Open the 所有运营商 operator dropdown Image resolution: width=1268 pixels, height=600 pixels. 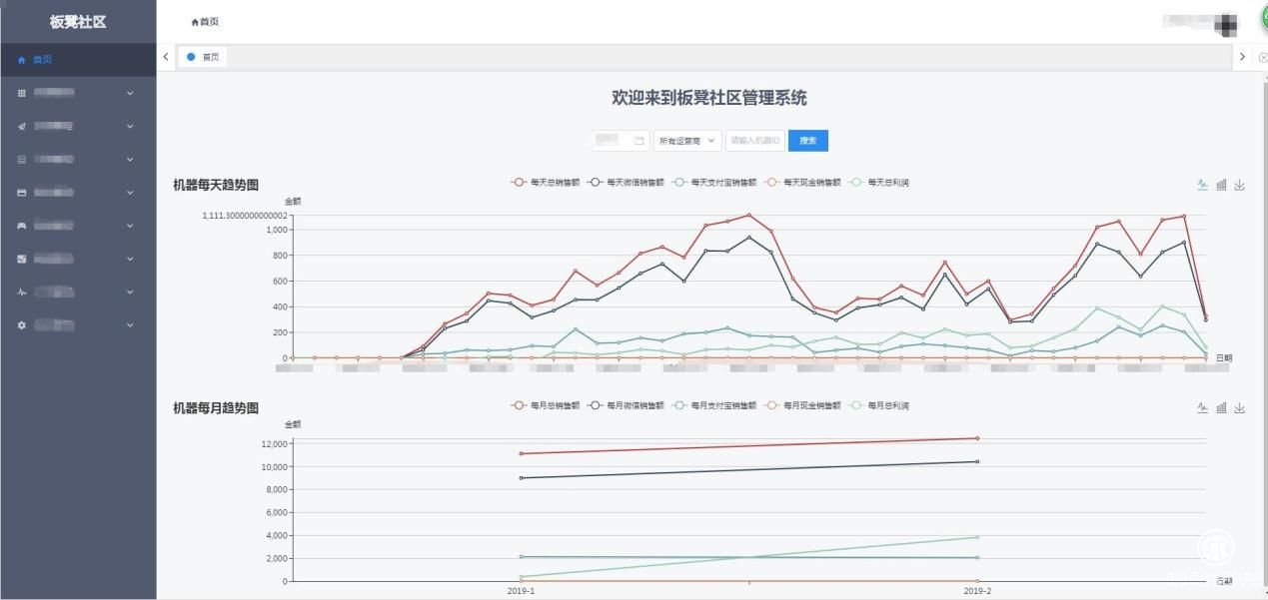tap(687, 141)
